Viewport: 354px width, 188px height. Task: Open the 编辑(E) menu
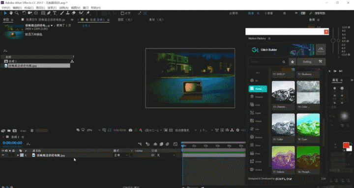coord(17,8)
